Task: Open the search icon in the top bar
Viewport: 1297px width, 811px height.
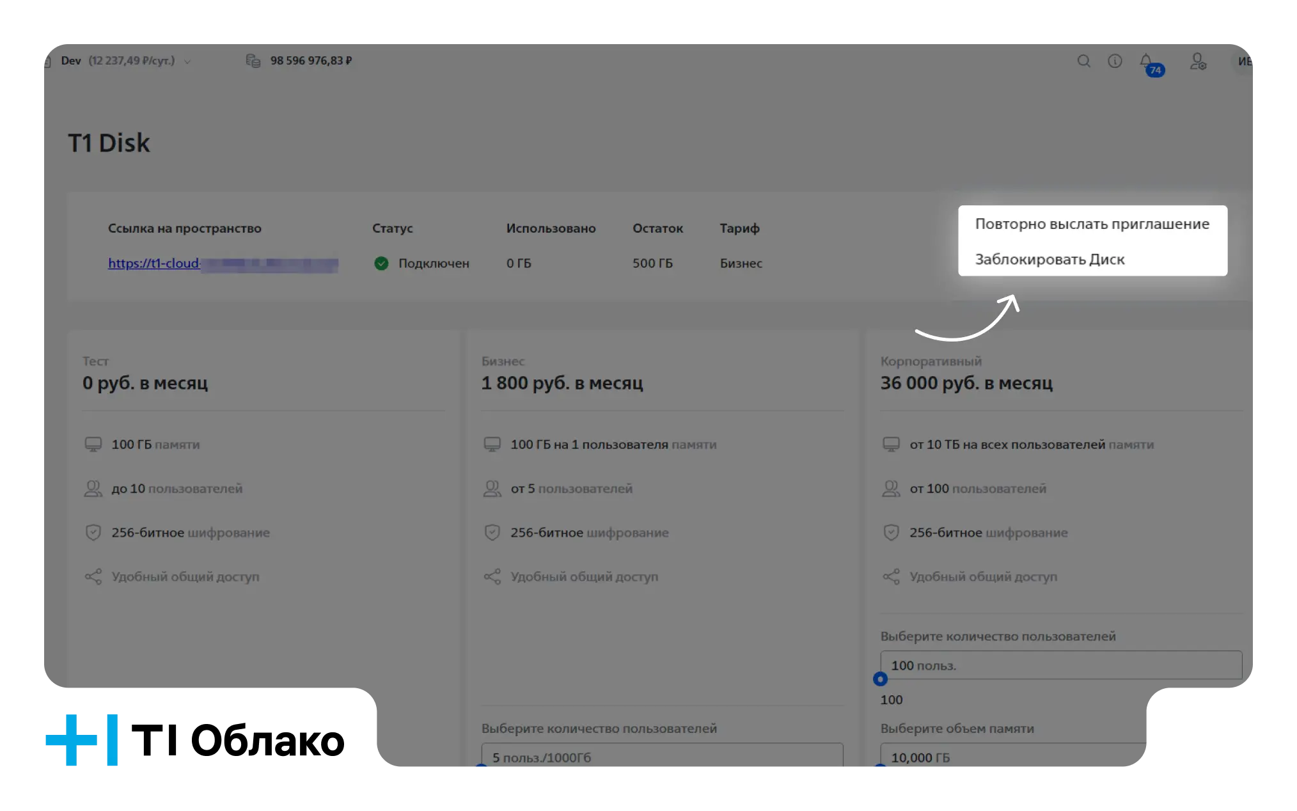Action: click(x=1083, y=61)
